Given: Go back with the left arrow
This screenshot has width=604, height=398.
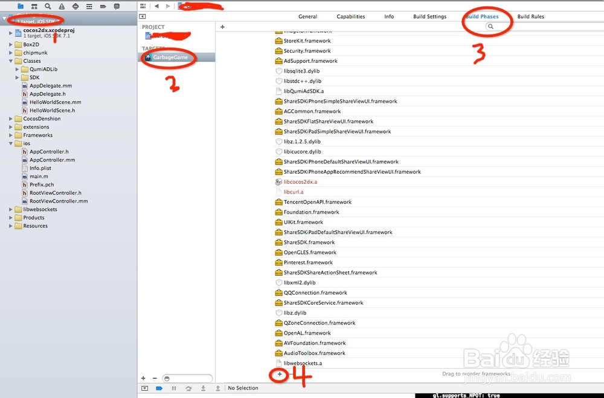Looking at the screenshot, I should pos(156,6).
